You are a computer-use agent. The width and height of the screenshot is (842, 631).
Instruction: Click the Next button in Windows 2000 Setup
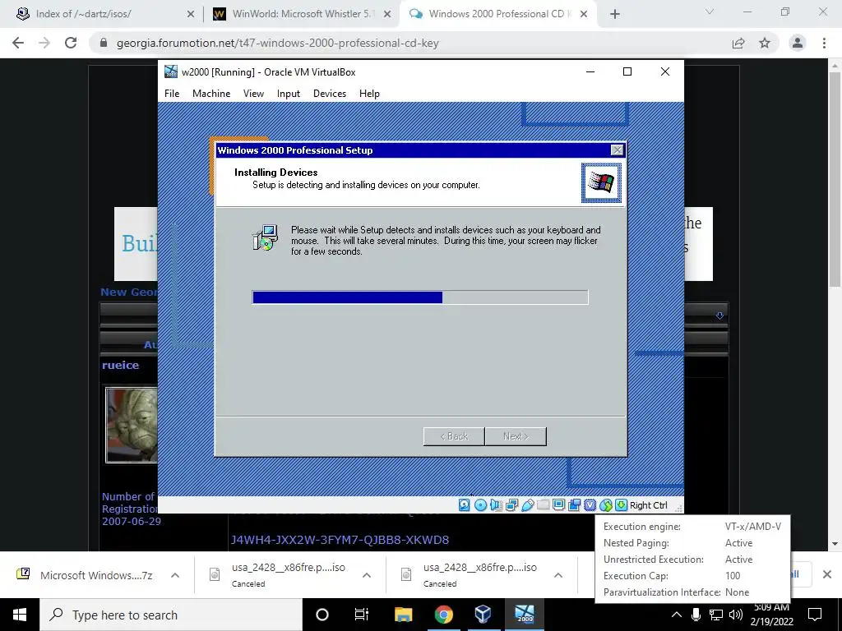(x=516, y=436)
